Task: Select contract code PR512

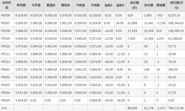Action: 6,62
